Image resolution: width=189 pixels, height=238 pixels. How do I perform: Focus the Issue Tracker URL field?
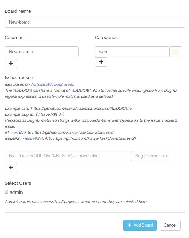[68, 156]
